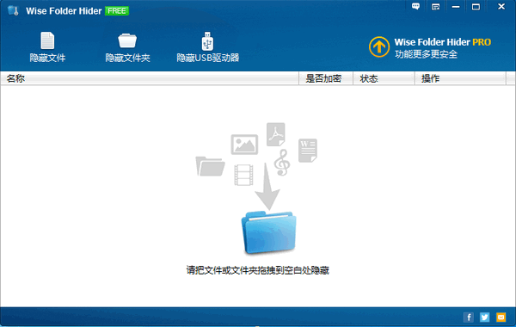Open the Facebook icon in the footer
The height and width of the screenshot is (327, 516).
(x=469, y=318)
